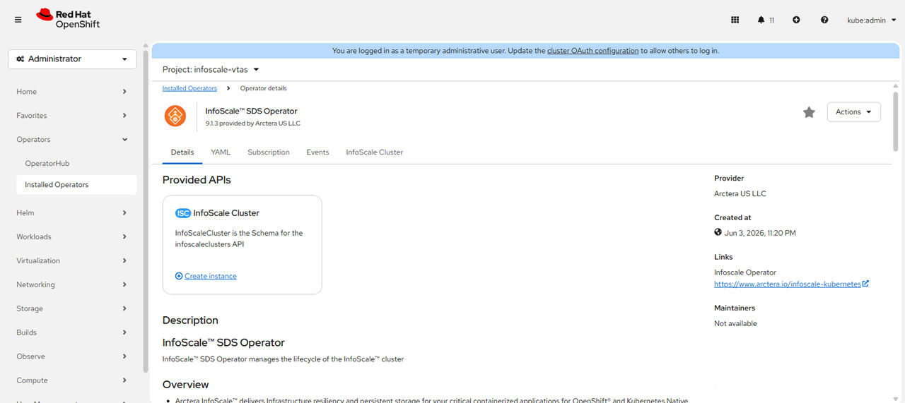Click the 'Not available' maintainers text
Image resolution: width=905 pixels, height=403 pixels.
(735, 323)
